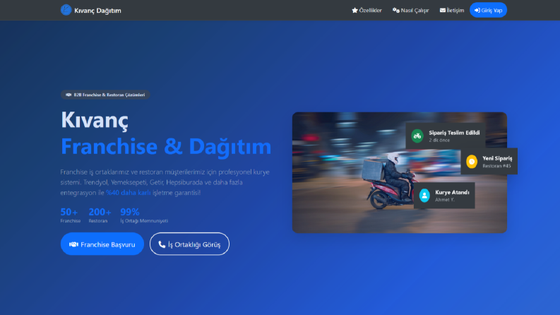Viewport: 560px width, 315px height.
Task: Select the Yeni Sipariş notification text
Action: click(497, 158)
